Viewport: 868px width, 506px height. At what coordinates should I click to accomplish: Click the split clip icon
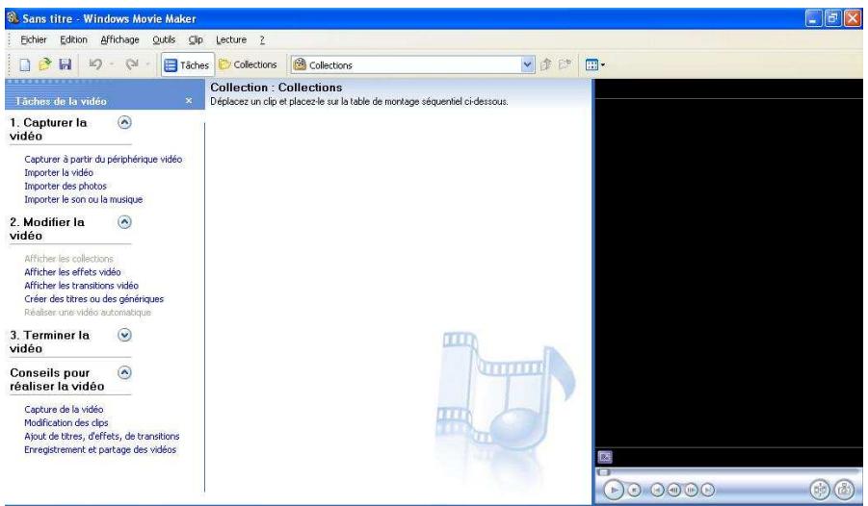point(820,490)
